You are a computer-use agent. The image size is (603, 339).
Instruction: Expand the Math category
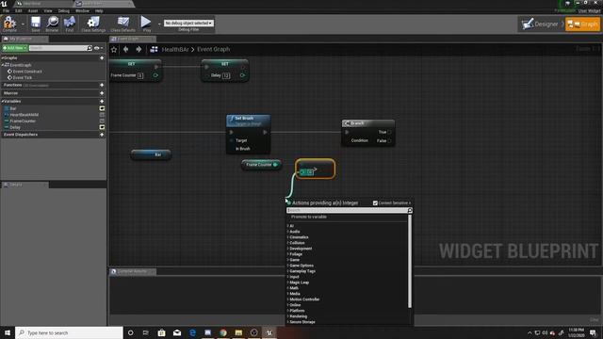[x=288, y=288]
